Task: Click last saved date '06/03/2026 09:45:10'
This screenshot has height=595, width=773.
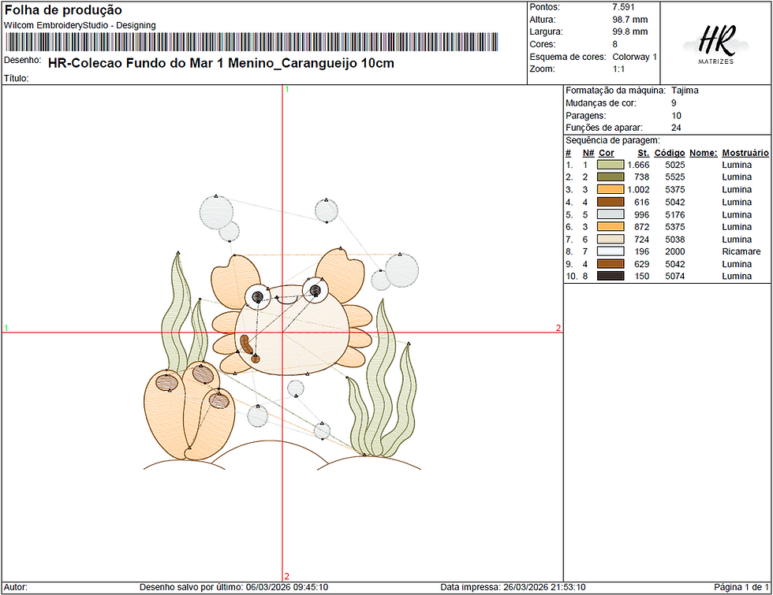Action: (x=287, y=587)
